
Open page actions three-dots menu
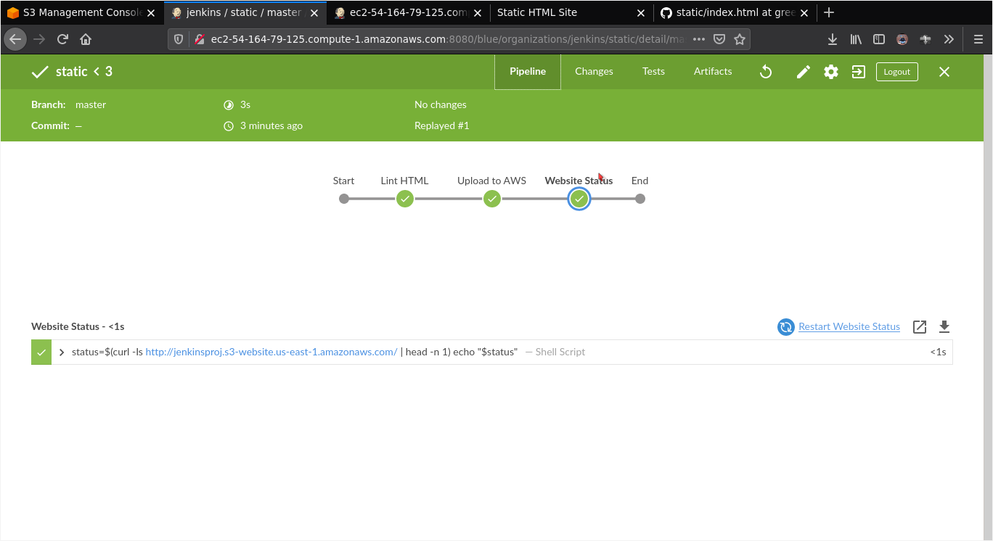click(699, 39)
